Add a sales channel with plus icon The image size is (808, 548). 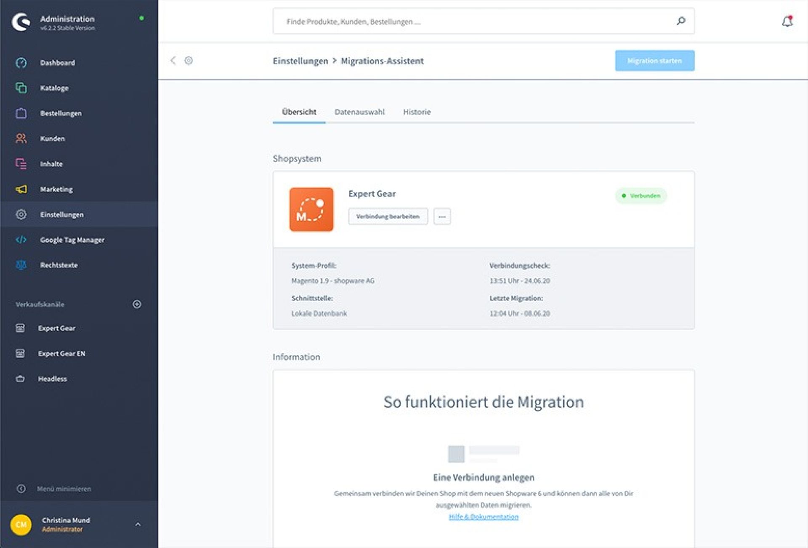137,304
